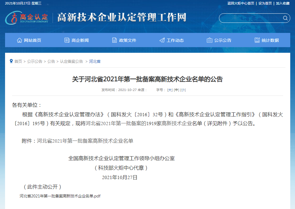This screenshot has width=295, height=209.
Task: Click 返回火炬中心首页 link
Action: tap(241, 3)
